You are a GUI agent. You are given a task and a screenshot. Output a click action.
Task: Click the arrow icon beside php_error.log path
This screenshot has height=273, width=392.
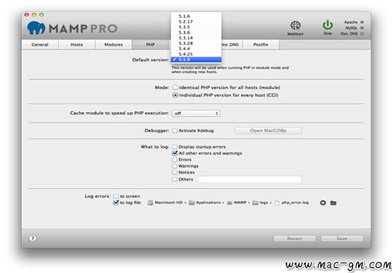point(323,203)
